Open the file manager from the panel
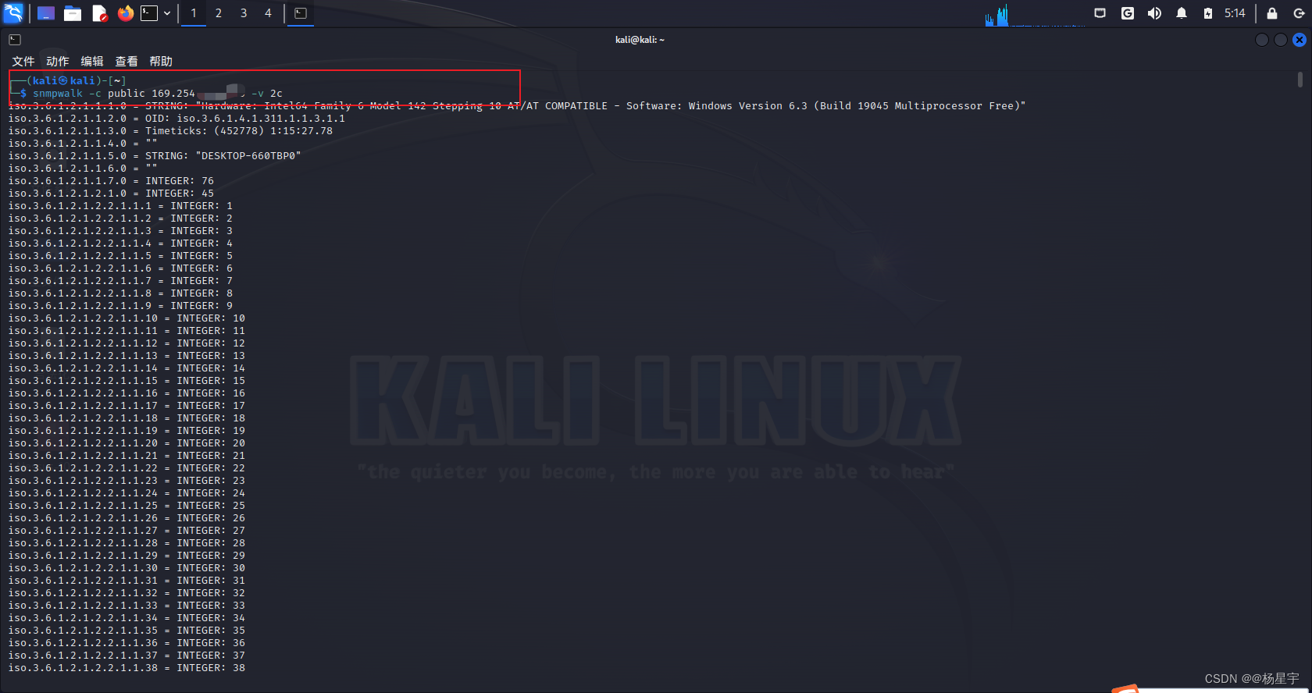The height and width of the screenshot is (693, 1312). pos(73,13)
